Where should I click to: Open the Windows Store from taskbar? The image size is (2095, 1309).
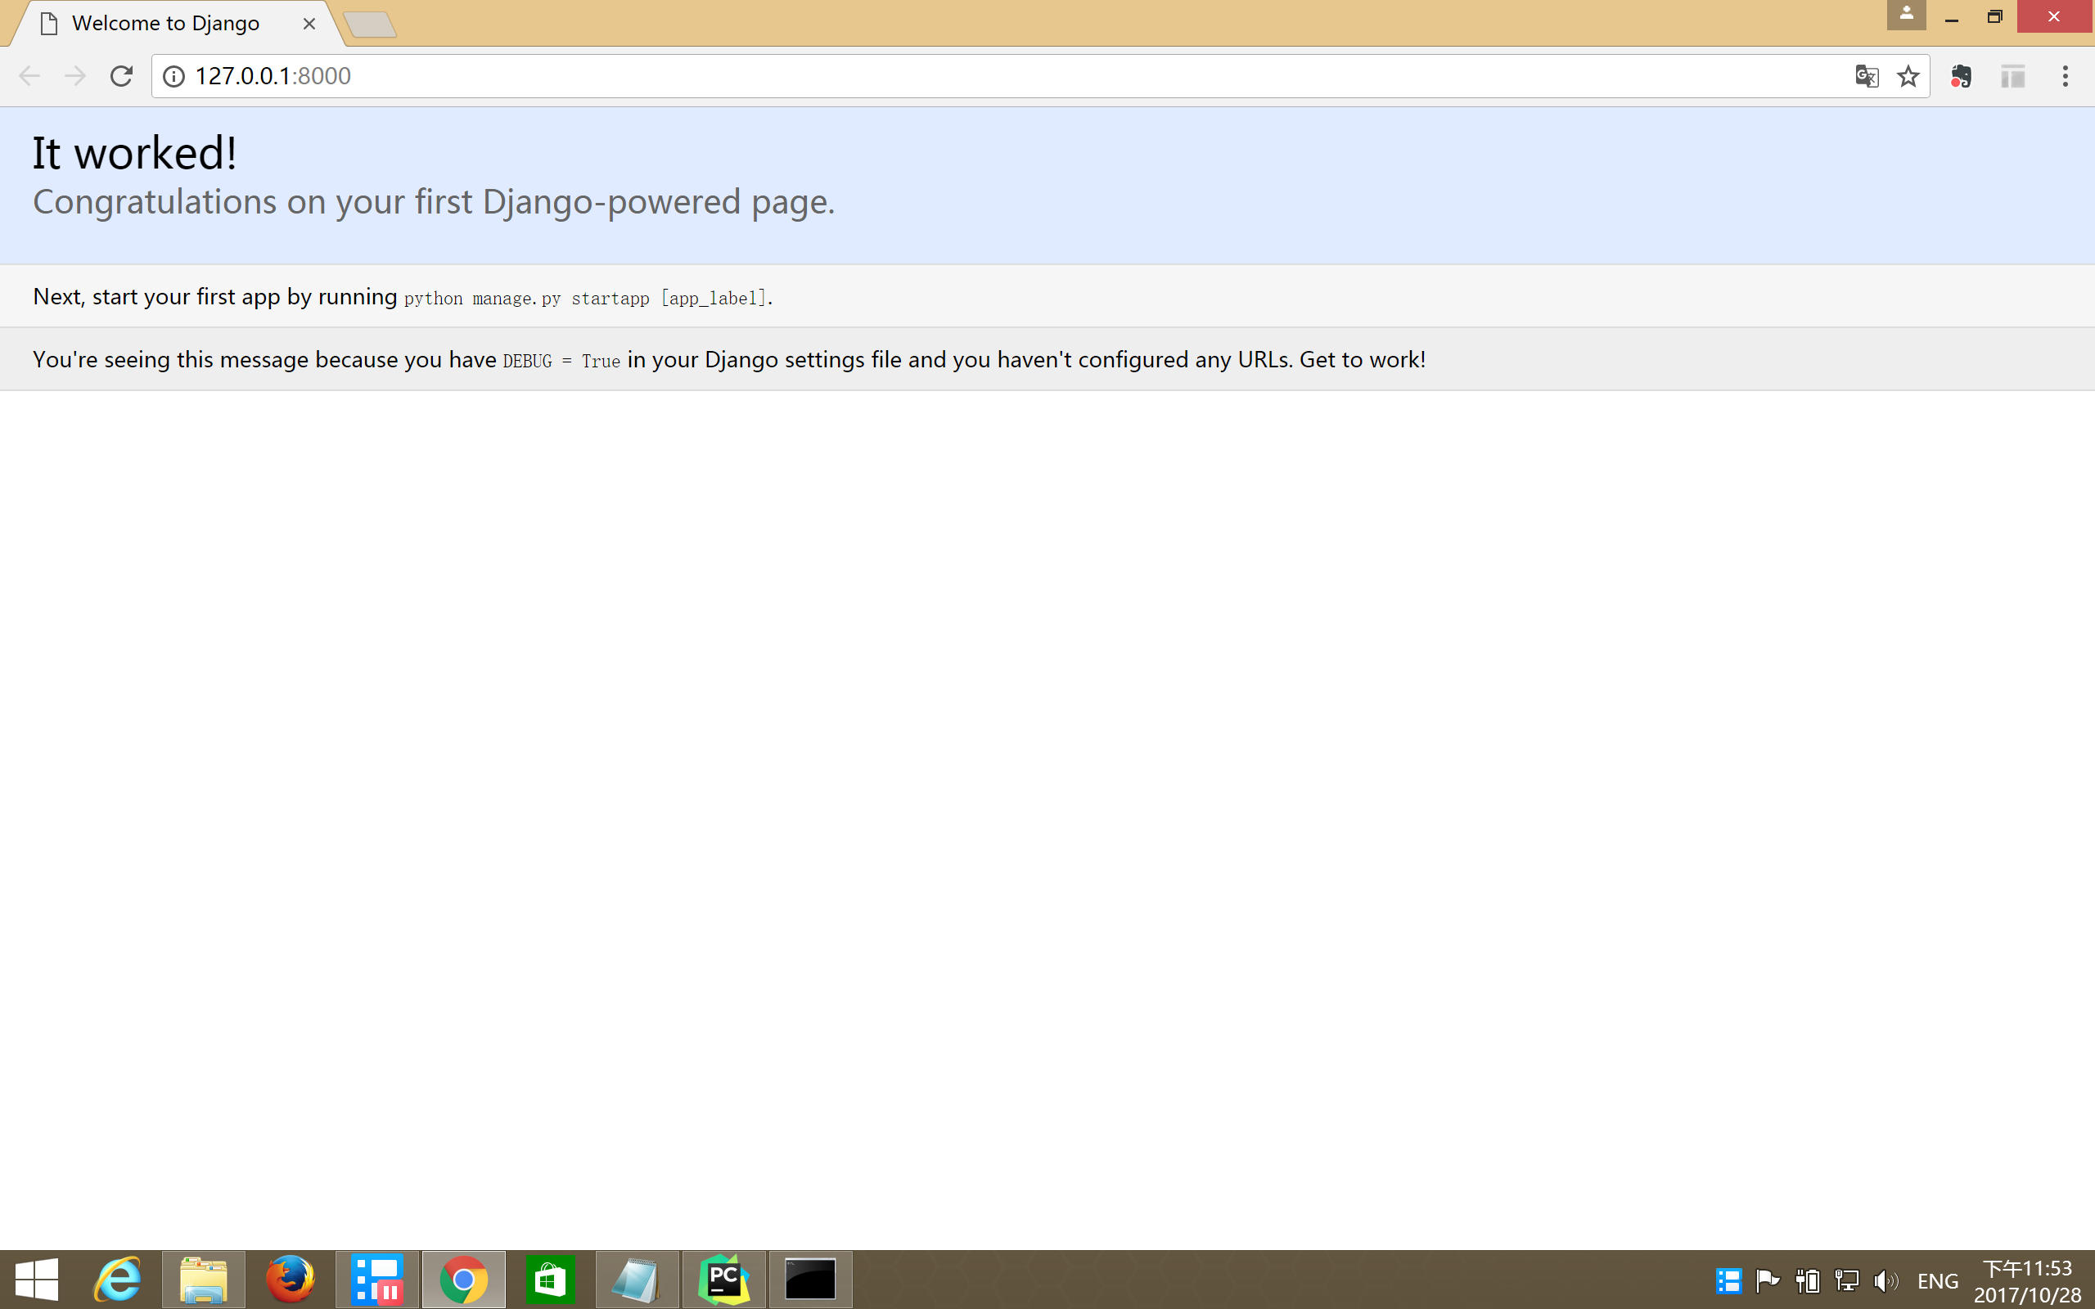pyautogui.click(x=551, y=1280)
